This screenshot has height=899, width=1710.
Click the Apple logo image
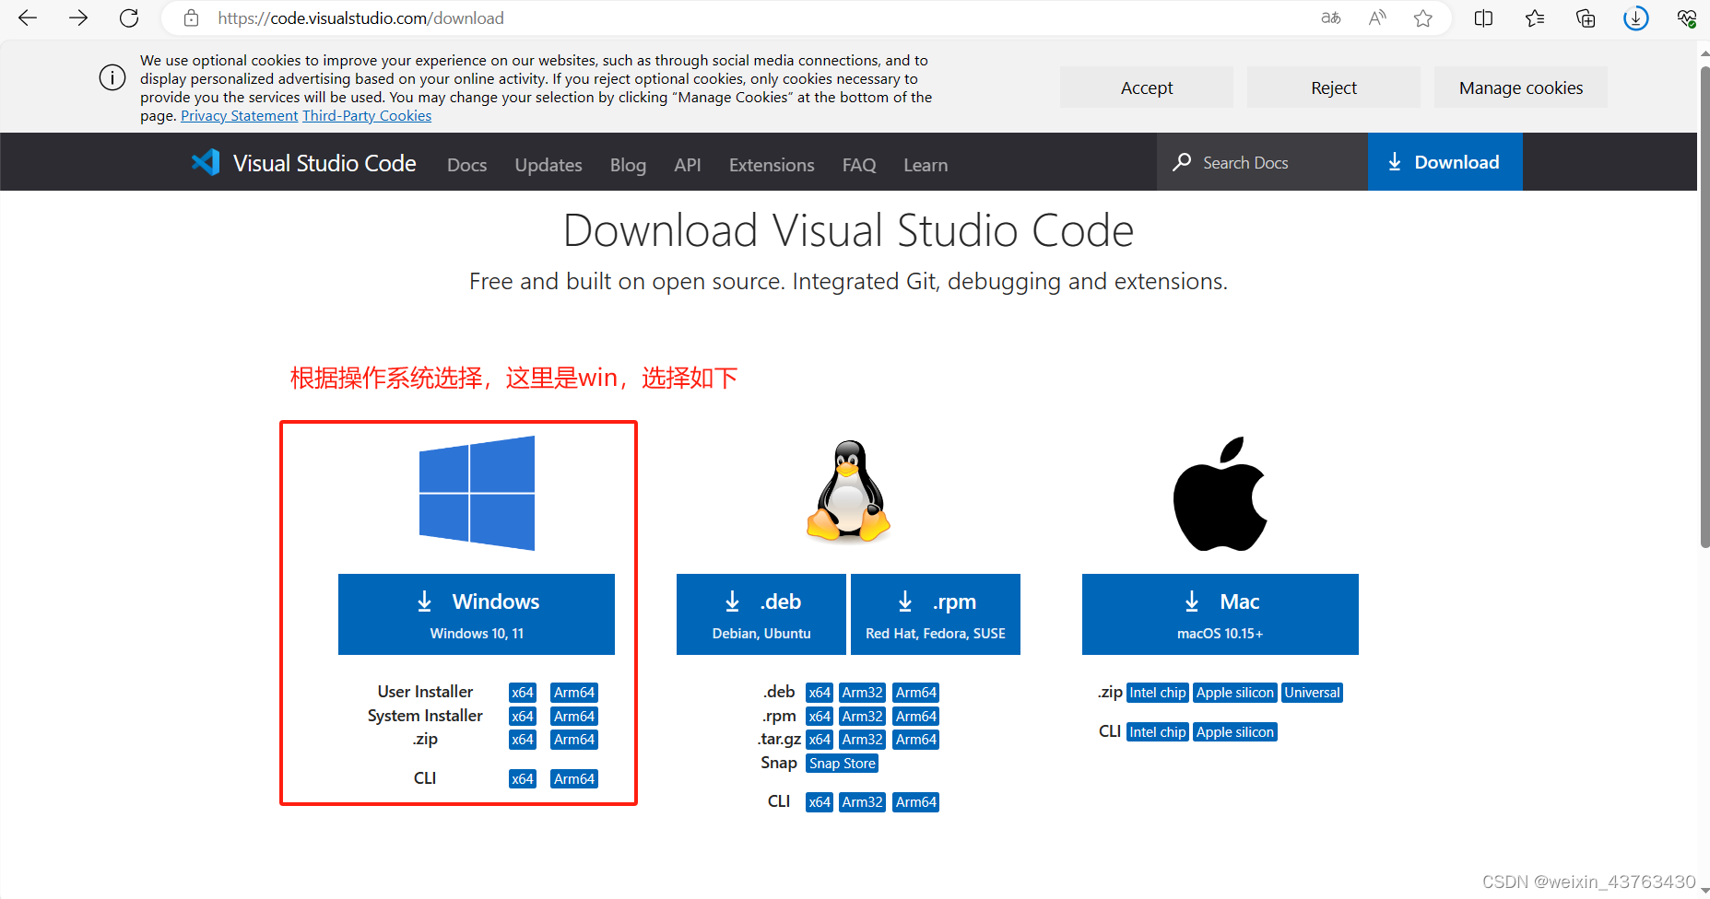1220,494
